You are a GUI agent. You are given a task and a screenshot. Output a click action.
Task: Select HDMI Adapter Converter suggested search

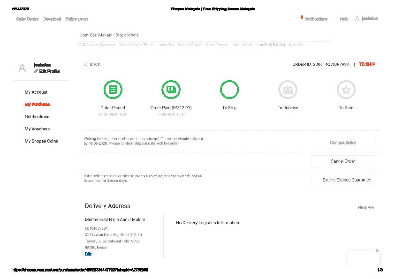[97, 45]
